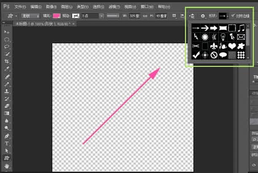Open the 文件 (File) menu
The height and width of the screenshot is (173, 258).
click(x=20, y=7)
